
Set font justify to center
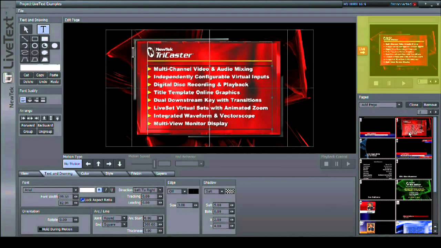(x=30, y=100)
